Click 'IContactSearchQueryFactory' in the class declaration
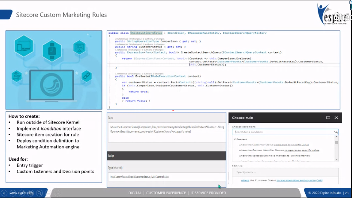The image size is (352, 198). point(244,33)
